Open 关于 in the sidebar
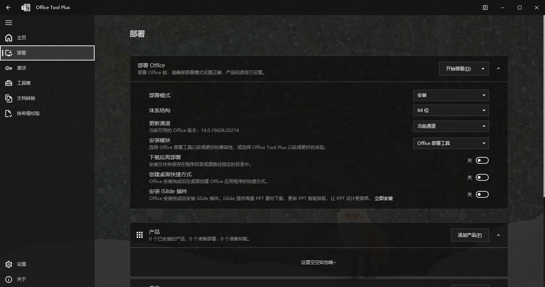 (22, 279)
